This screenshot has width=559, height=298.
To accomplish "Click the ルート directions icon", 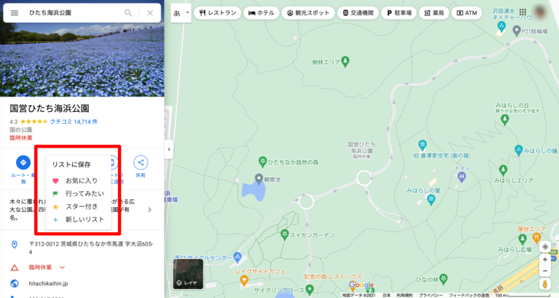I will coord(23,162).
